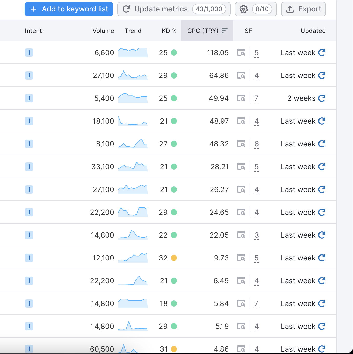
Task: Open SERP features count 6 in 48.32 row
Action: (256, 144)
